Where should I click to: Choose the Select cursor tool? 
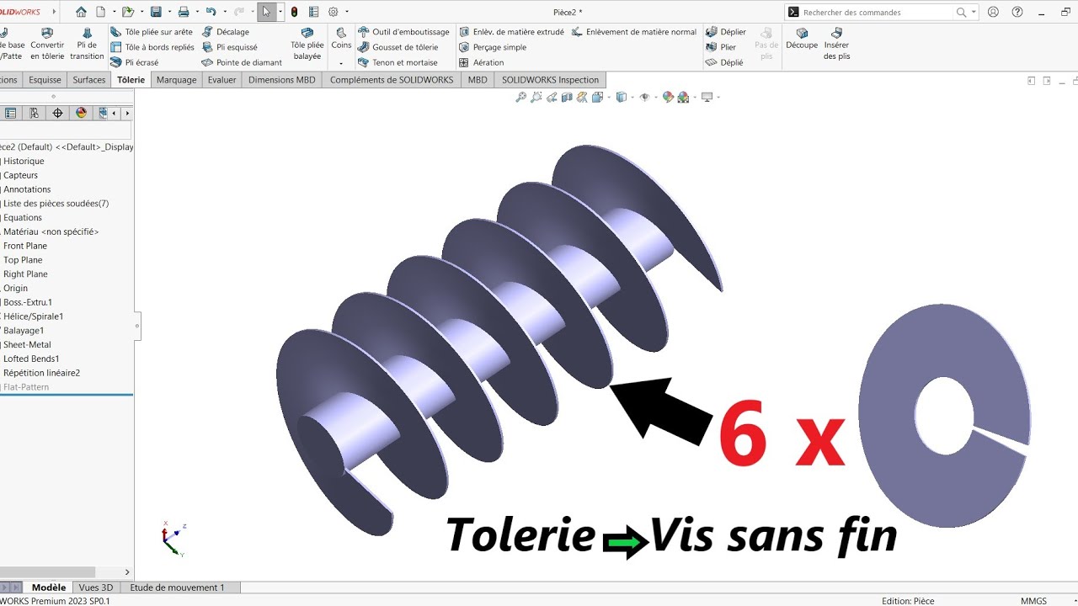coord(266,12)
